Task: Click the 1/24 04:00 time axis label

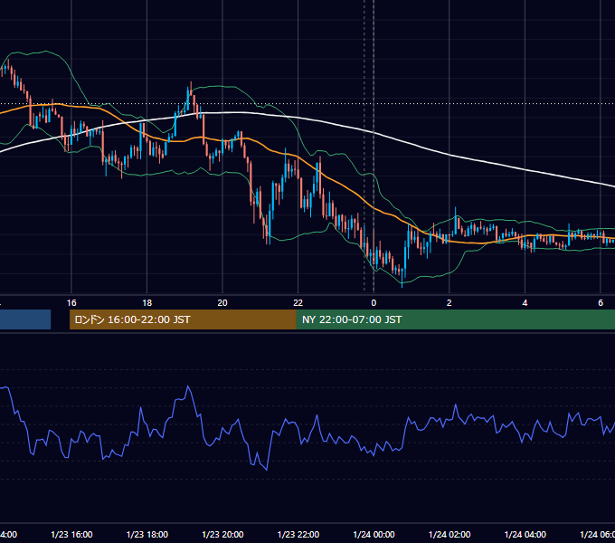Action: [525, 534]
